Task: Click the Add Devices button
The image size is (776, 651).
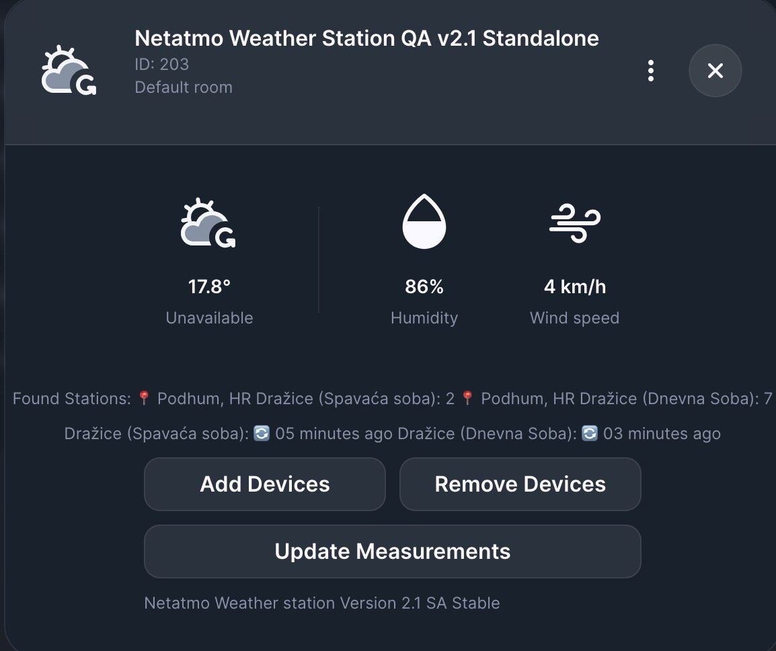Action: (x=265, y=484)
